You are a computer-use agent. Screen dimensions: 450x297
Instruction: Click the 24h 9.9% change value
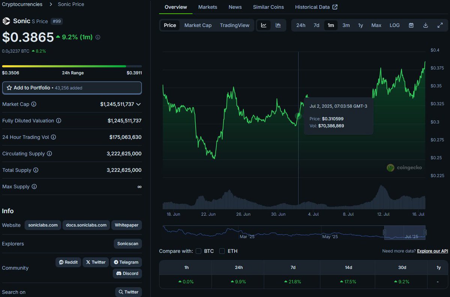(x=238, y=282)
